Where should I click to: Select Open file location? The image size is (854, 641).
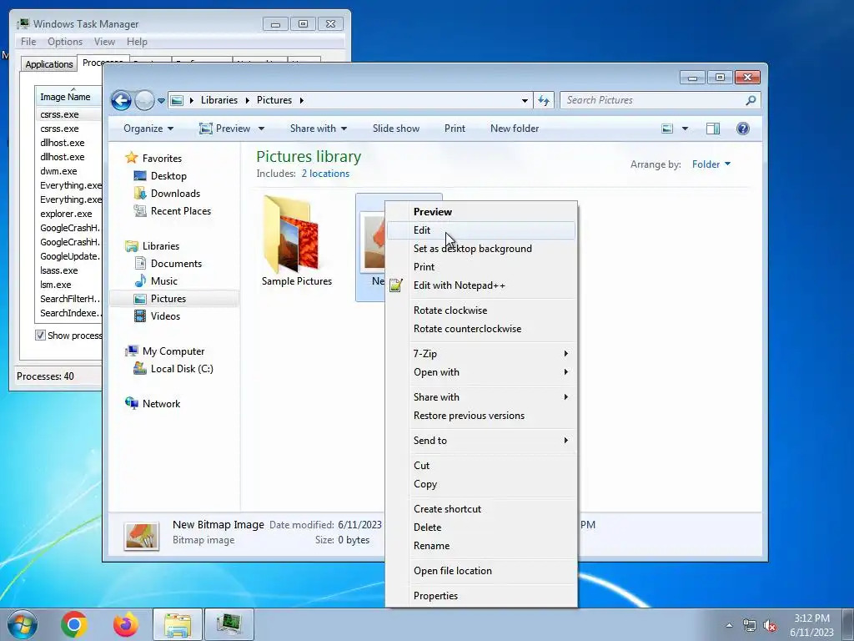[481, 571]
